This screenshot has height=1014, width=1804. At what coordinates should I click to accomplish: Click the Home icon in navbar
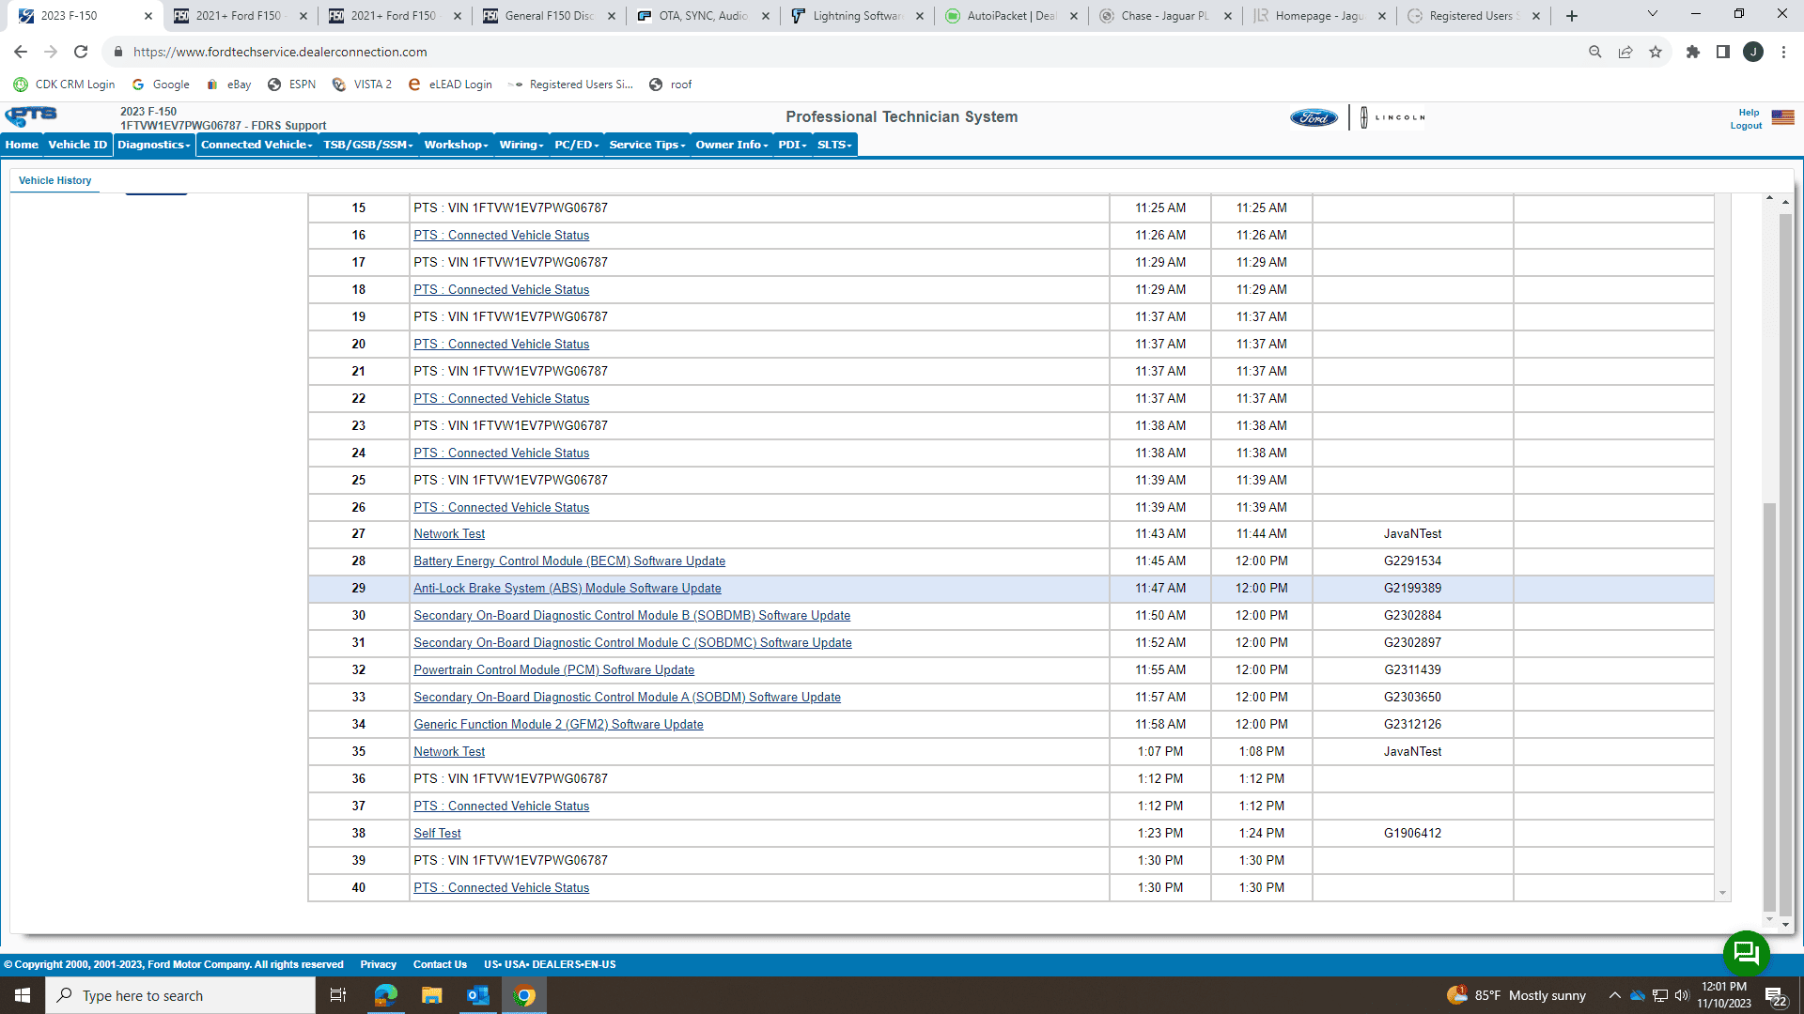point(21,145)
